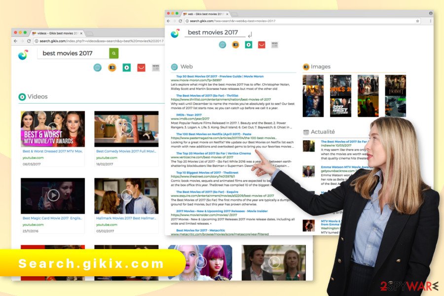
Task: Bookmark page with the star icon
Action: pos(417,21)
